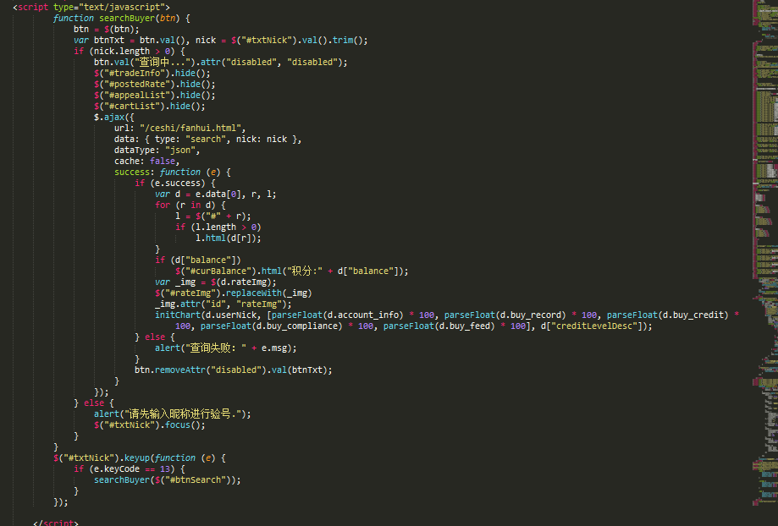Click "parseFloat(d.buy_compliance)" in the wrapped line
The width and height of the screenshot is (778, 526).
coord(272,326)
